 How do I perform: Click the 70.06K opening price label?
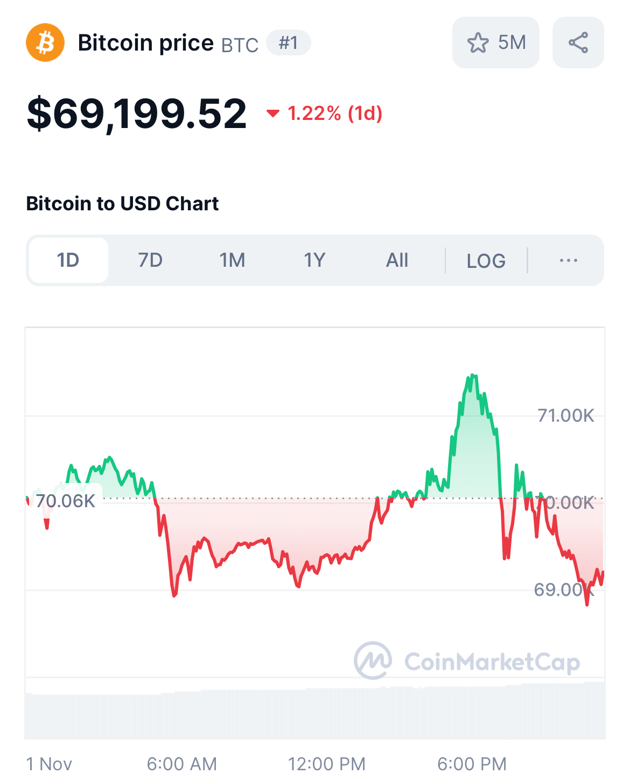[66, 501]
